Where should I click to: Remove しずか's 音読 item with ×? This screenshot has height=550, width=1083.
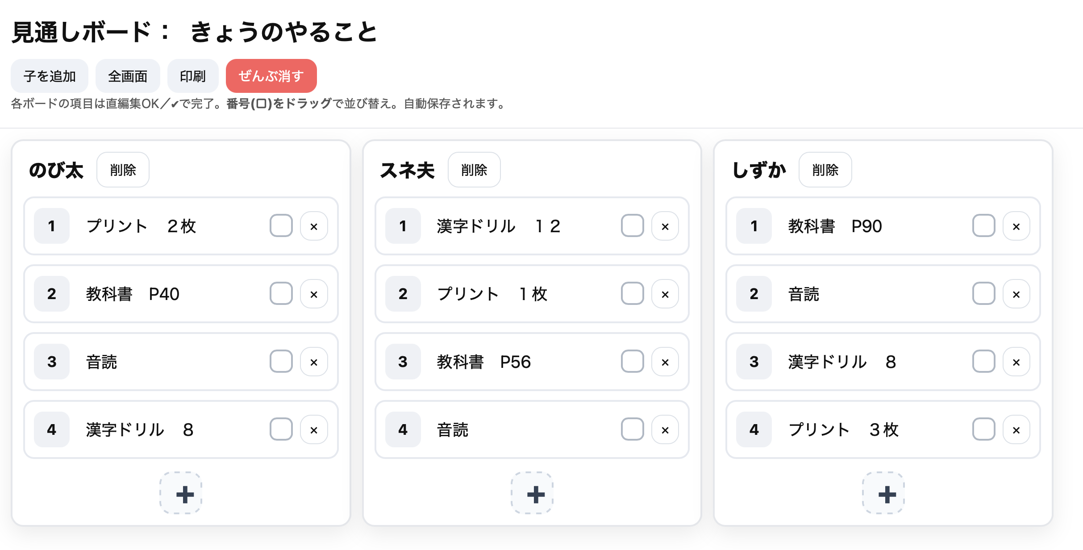point(1016,294)
